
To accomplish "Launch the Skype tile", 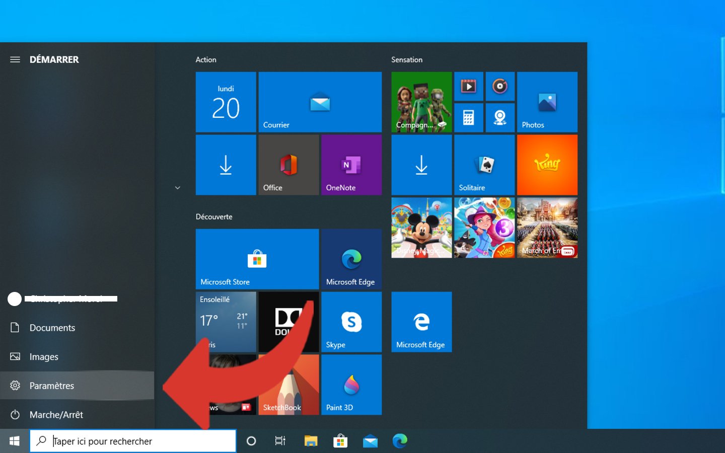I will pyautogui.click(x=351, y=322).
